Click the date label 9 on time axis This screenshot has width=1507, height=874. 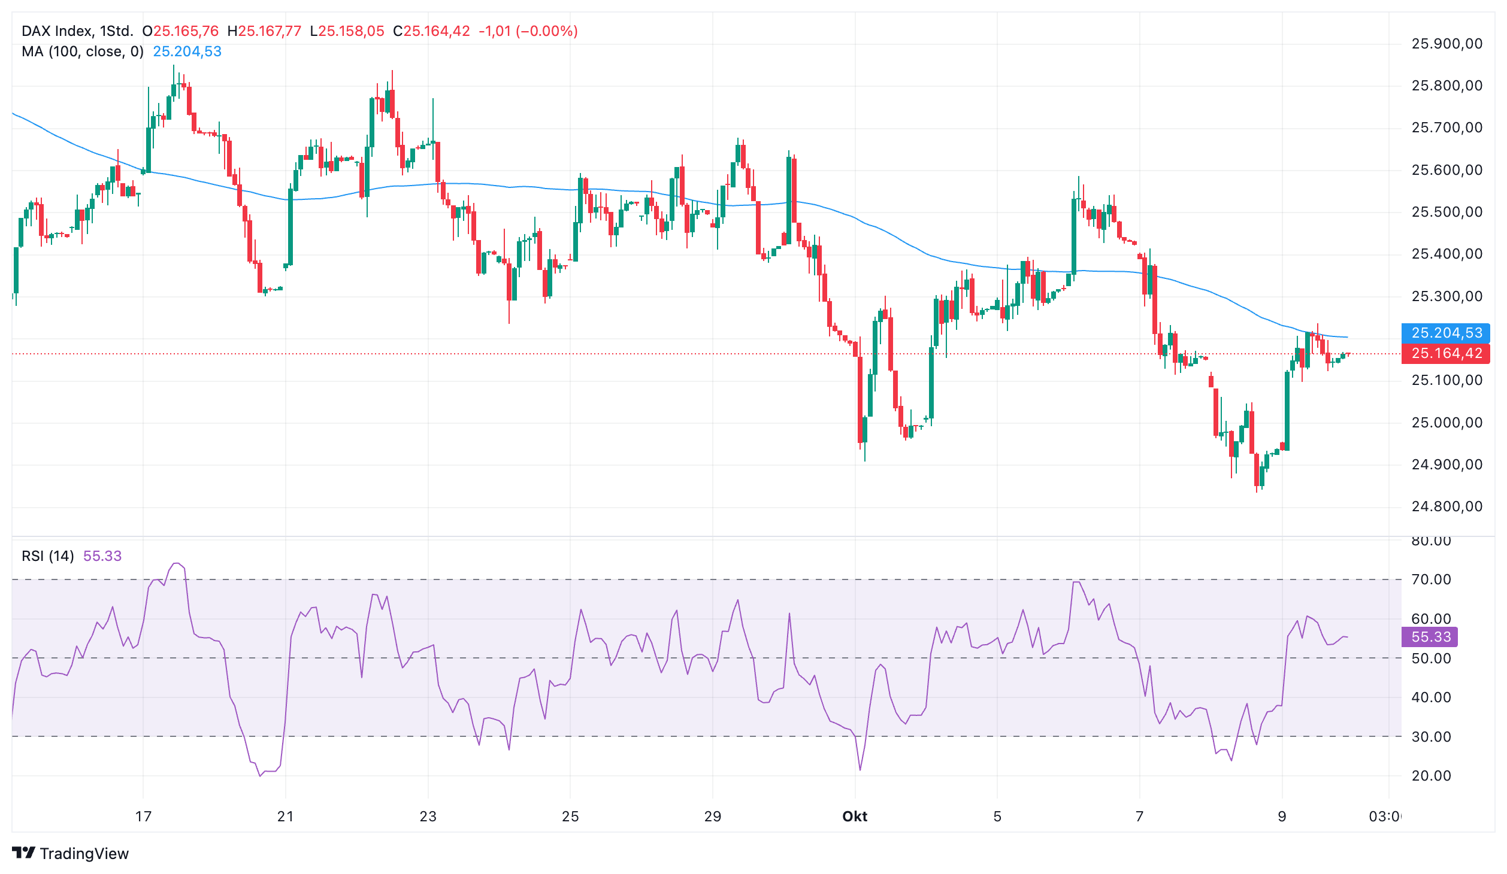coord(1282,817)
